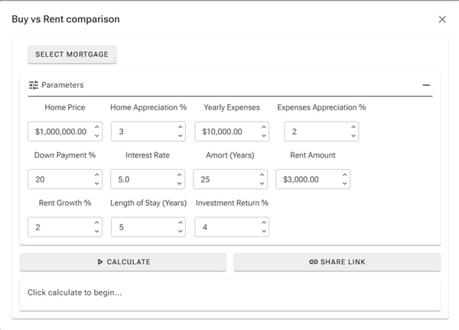Click into Interest Rate text field

[x=142, y=179]
